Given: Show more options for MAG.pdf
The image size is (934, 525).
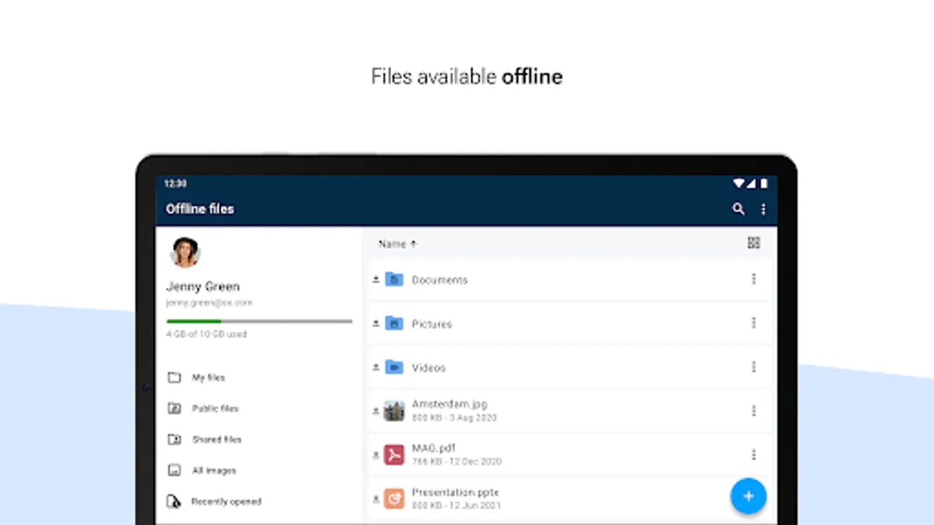Looking at the screenshot, I should pyautogui.click(x=754, y=454).
